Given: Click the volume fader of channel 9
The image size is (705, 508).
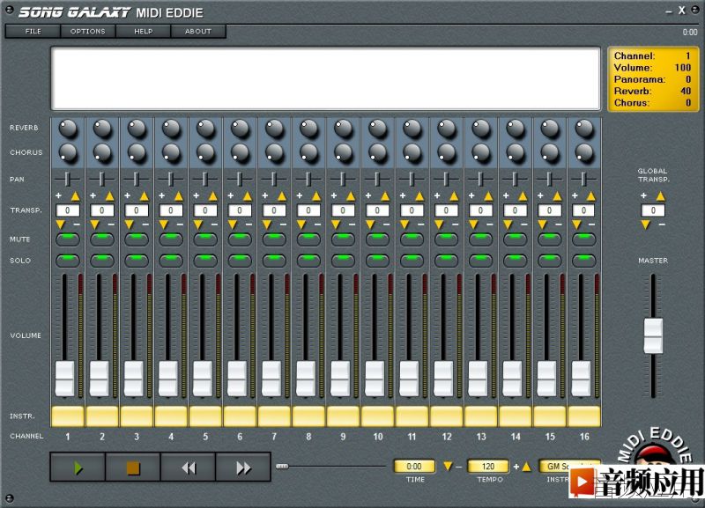Looking at the screenshot, I should pyautogui.click(x=340, y=379).
